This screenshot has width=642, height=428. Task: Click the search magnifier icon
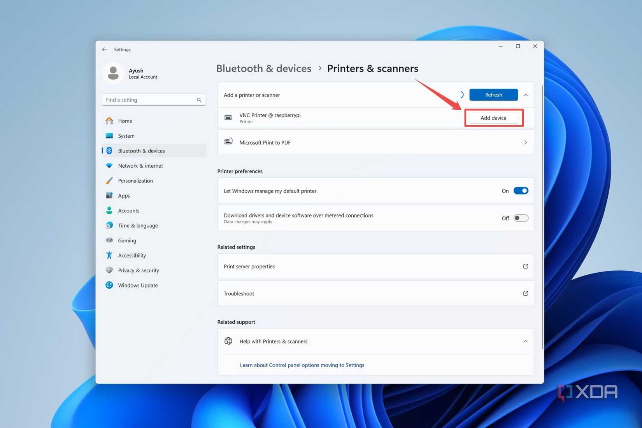(x=199, y=100)
